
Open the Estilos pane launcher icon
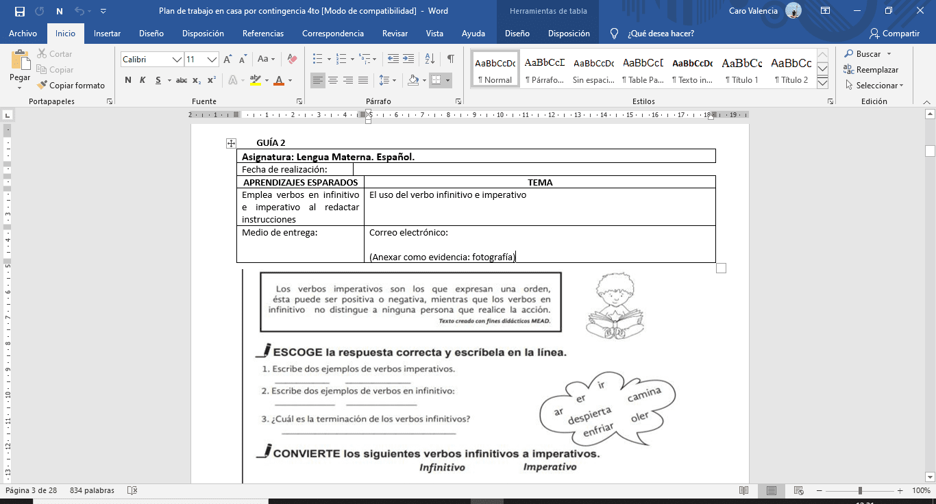830,101
